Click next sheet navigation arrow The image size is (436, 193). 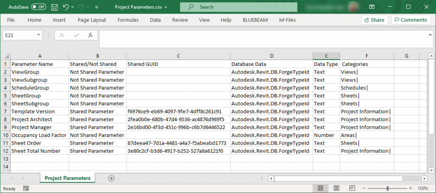(23, 178)
